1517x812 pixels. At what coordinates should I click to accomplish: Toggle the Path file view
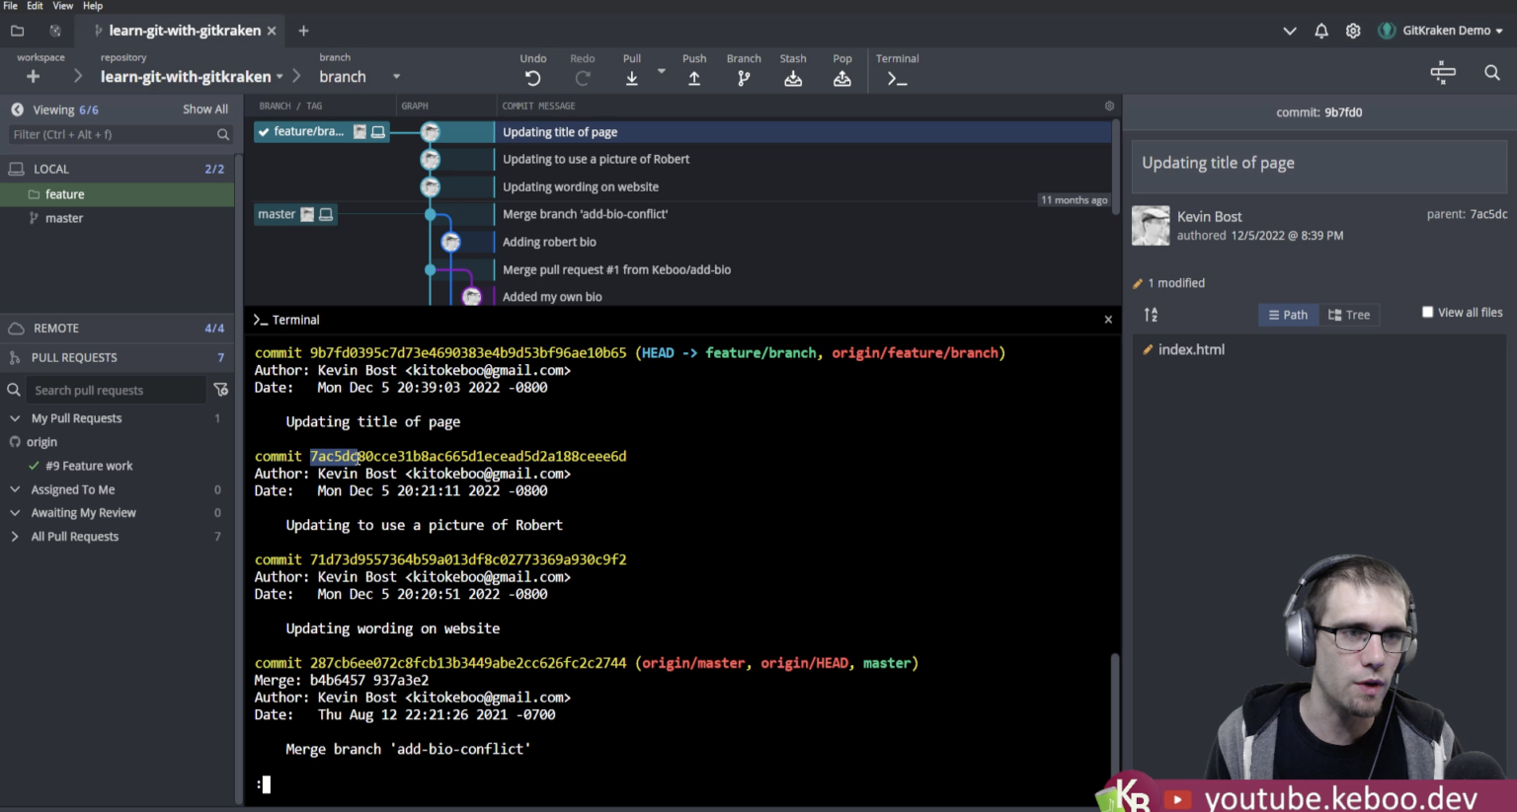[x=1288, y=314]
